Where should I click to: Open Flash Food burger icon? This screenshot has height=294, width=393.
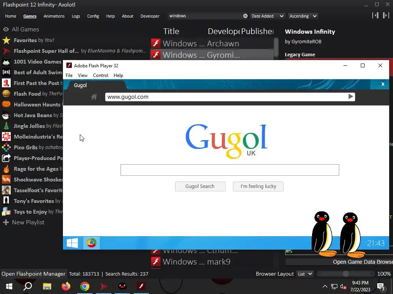pyautogui.click(x=6, y=94)
